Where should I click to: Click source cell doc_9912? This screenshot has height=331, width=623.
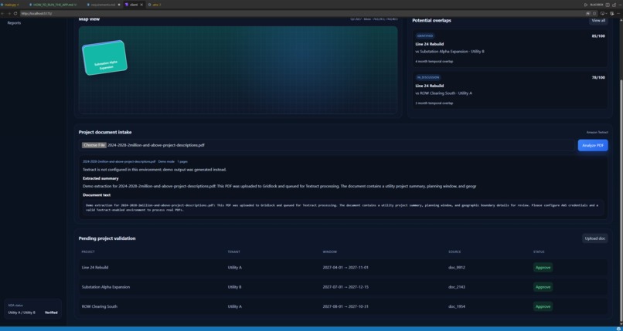[x=457, y=268]
